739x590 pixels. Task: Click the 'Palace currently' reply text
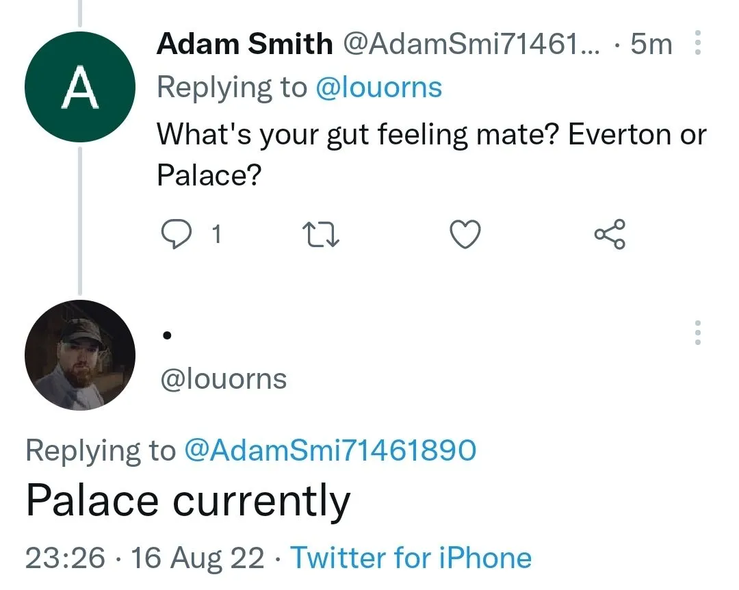click(188, 502)
